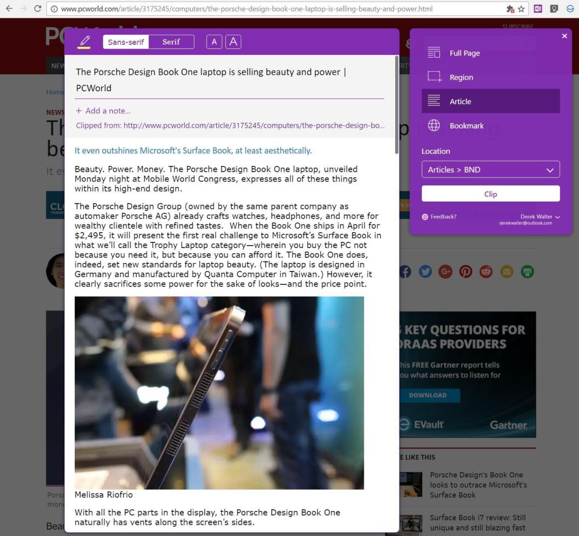This screenshot has height=536, width=579.
Task: Print article via green printer icon
Action: tap(527, 272)
